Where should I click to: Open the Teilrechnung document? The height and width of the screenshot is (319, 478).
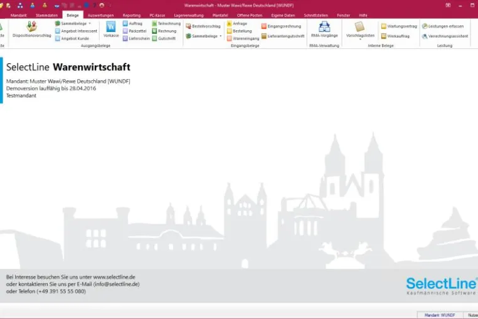click(x=166, y=23)
